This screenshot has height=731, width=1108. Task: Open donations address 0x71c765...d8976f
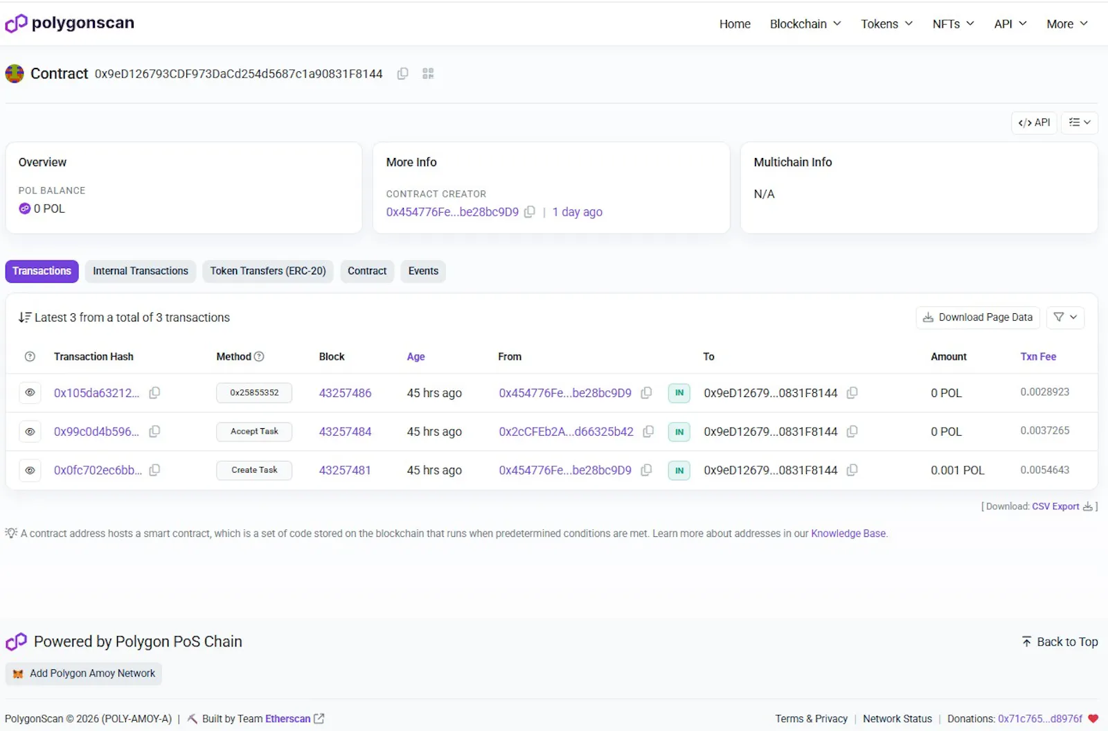1039,719
